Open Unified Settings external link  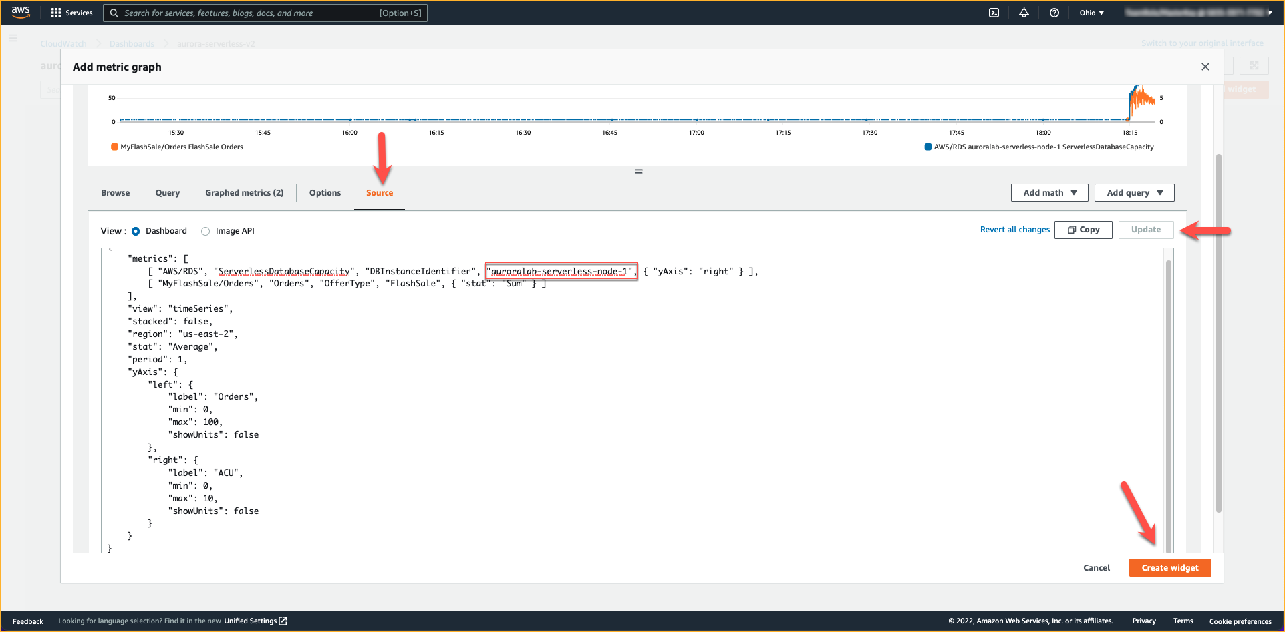(255, 621)
